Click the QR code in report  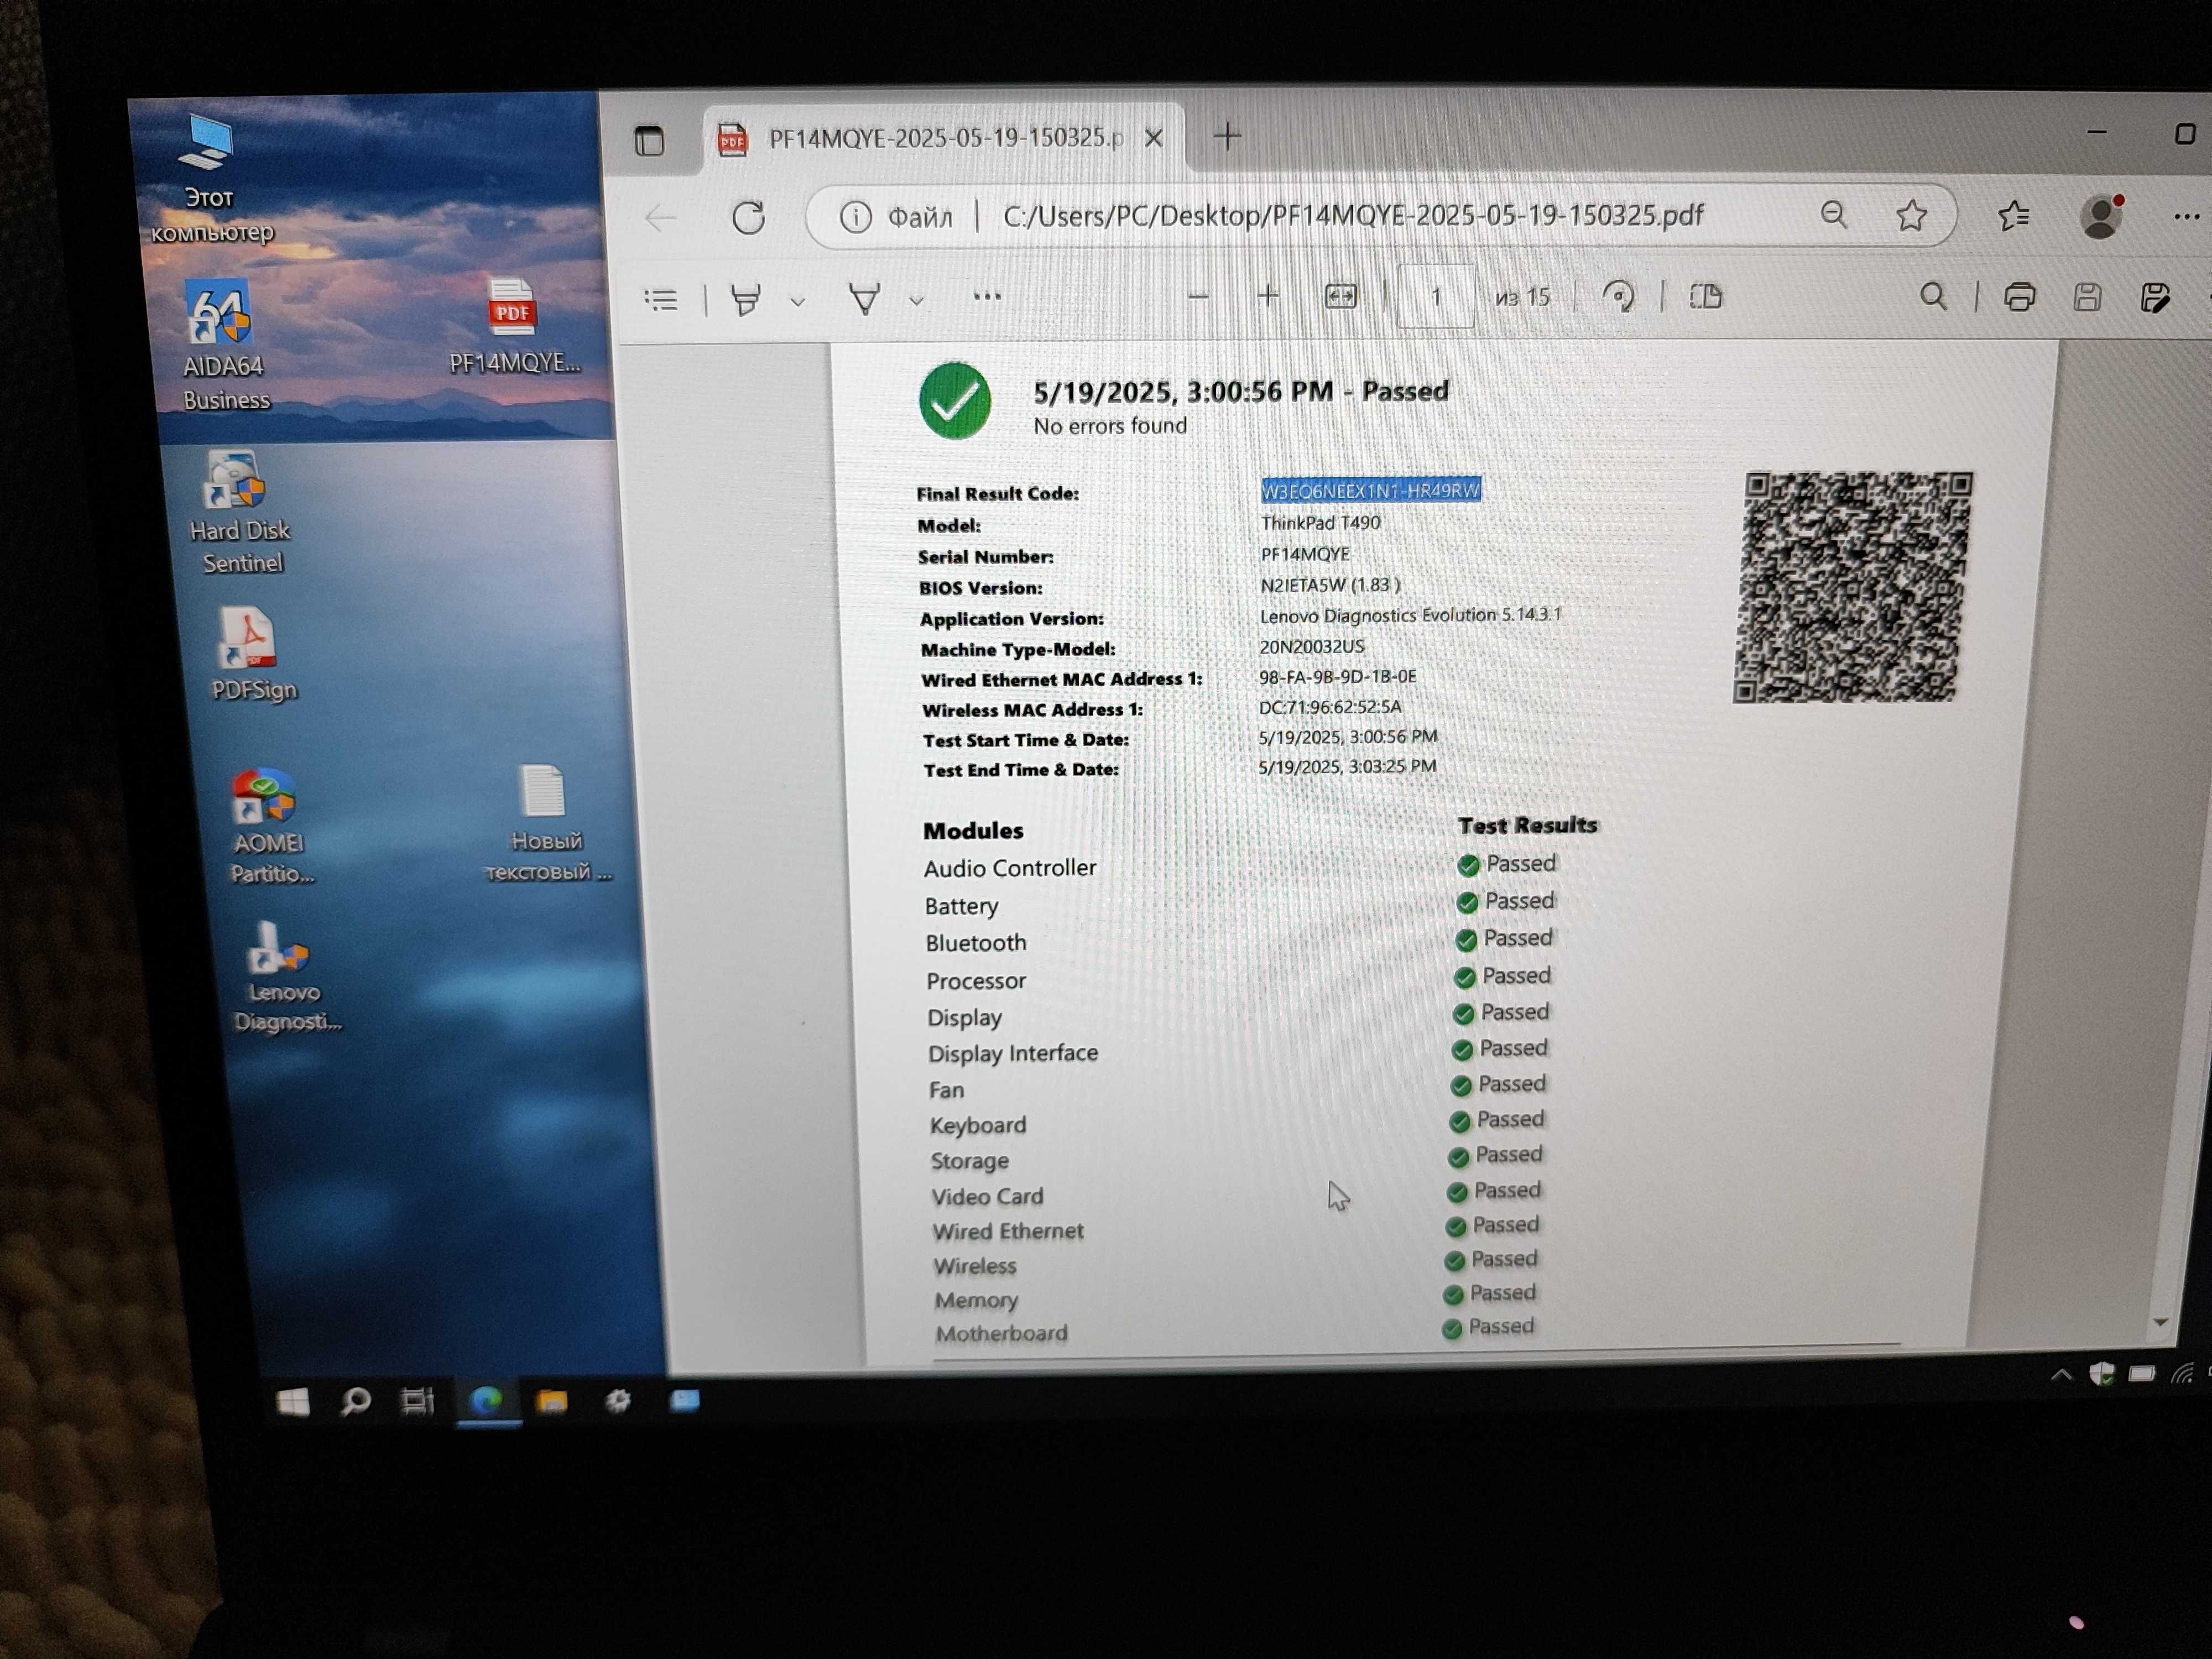(x=1853, y=587)
